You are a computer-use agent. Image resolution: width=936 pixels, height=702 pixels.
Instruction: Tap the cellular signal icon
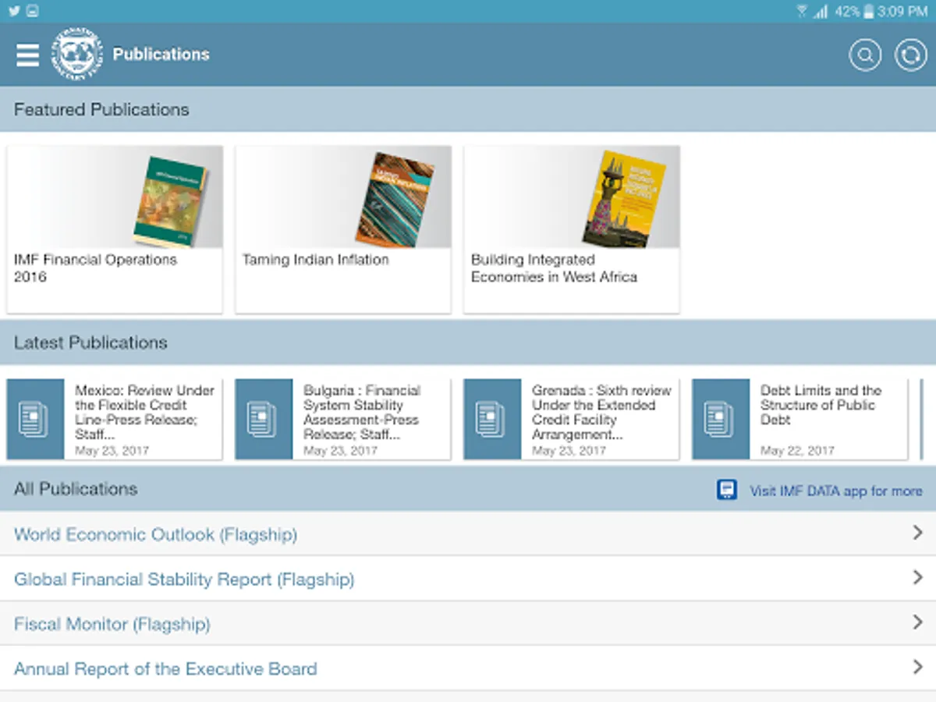tap(821, 11)
